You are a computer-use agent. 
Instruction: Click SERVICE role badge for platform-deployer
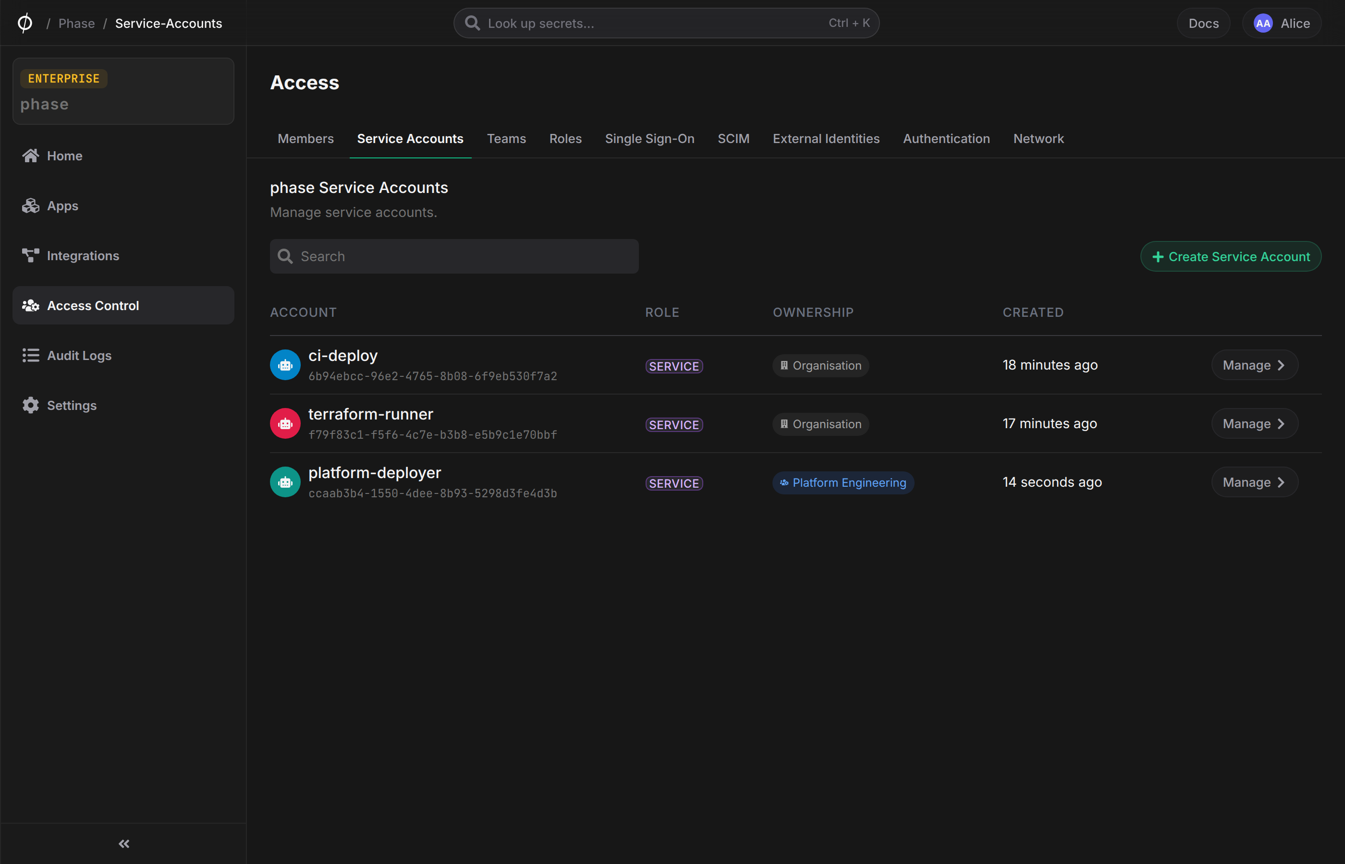coord(673,484)
